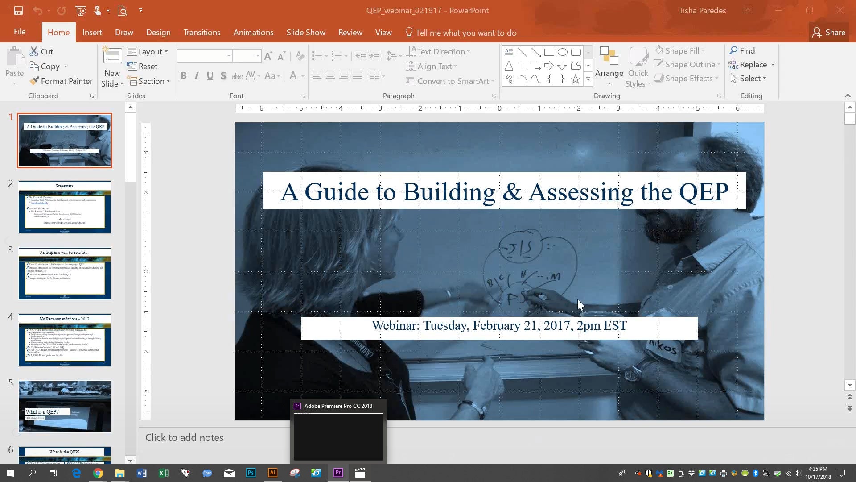856x482 pixels.
Task: Click Start From Beginning slideshow icon
Action: [81, 10]
